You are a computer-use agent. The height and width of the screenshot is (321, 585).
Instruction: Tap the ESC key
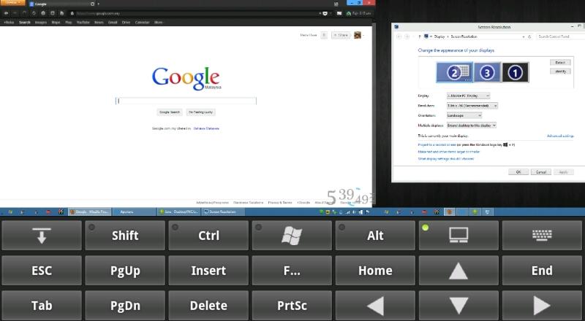42,271
